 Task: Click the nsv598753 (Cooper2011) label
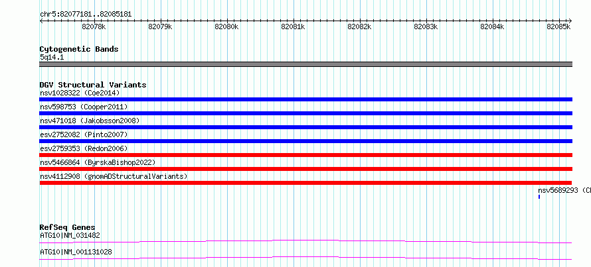coord(84,107)
